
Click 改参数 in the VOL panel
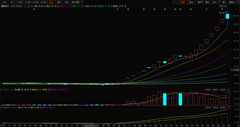[208, 90]
